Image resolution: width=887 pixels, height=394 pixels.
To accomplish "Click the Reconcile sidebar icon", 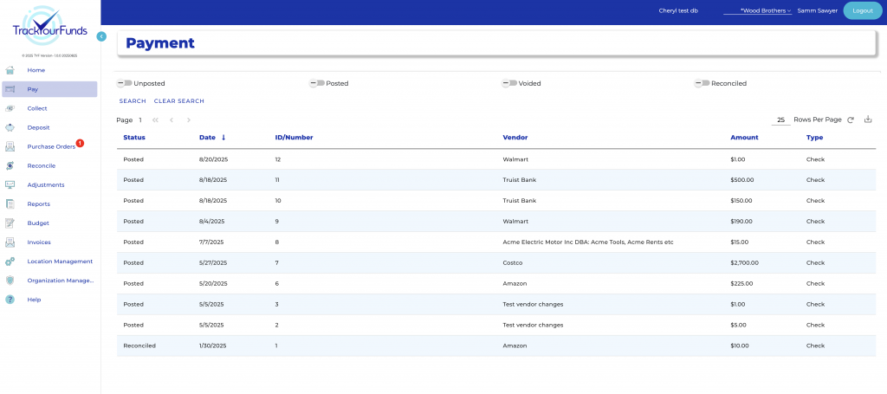I will (x=10, y=165).
